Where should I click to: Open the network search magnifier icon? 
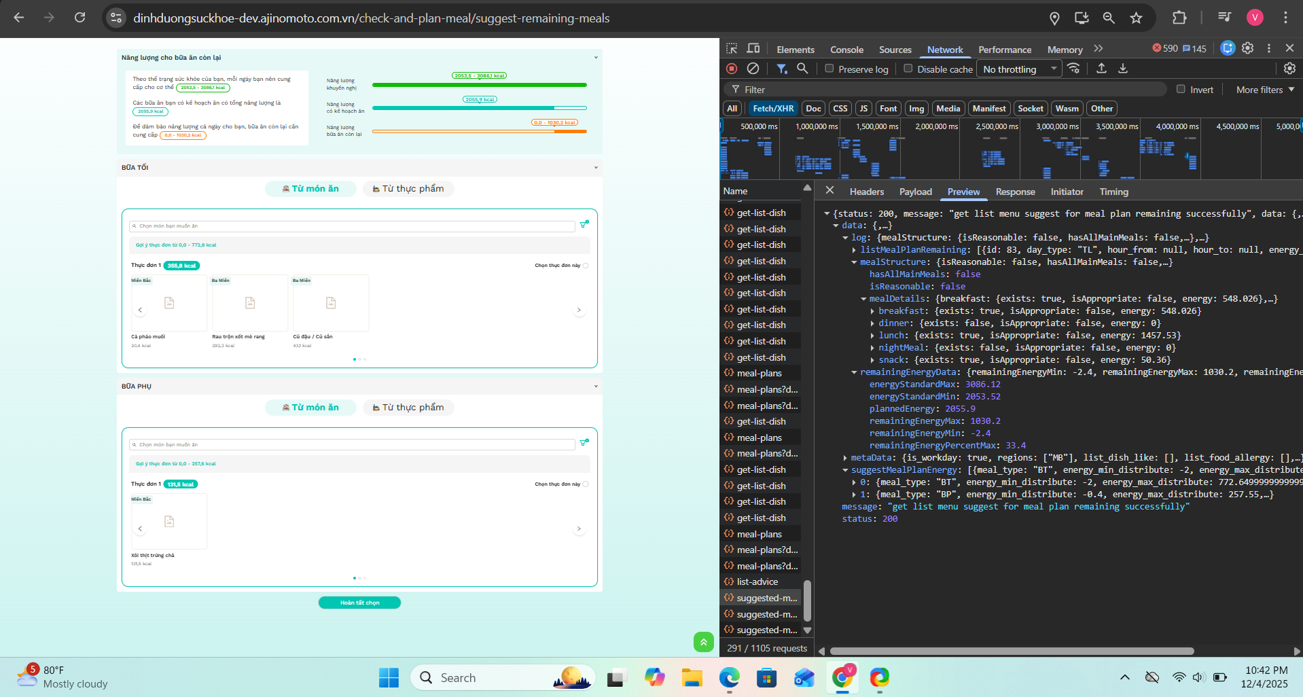802,69
